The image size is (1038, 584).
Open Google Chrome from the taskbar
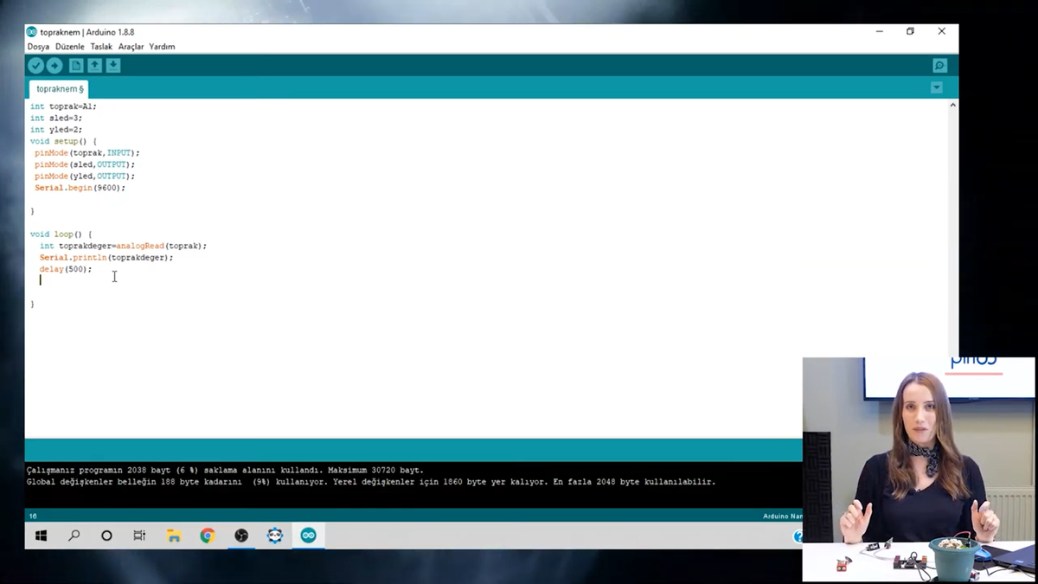(208, 536)
